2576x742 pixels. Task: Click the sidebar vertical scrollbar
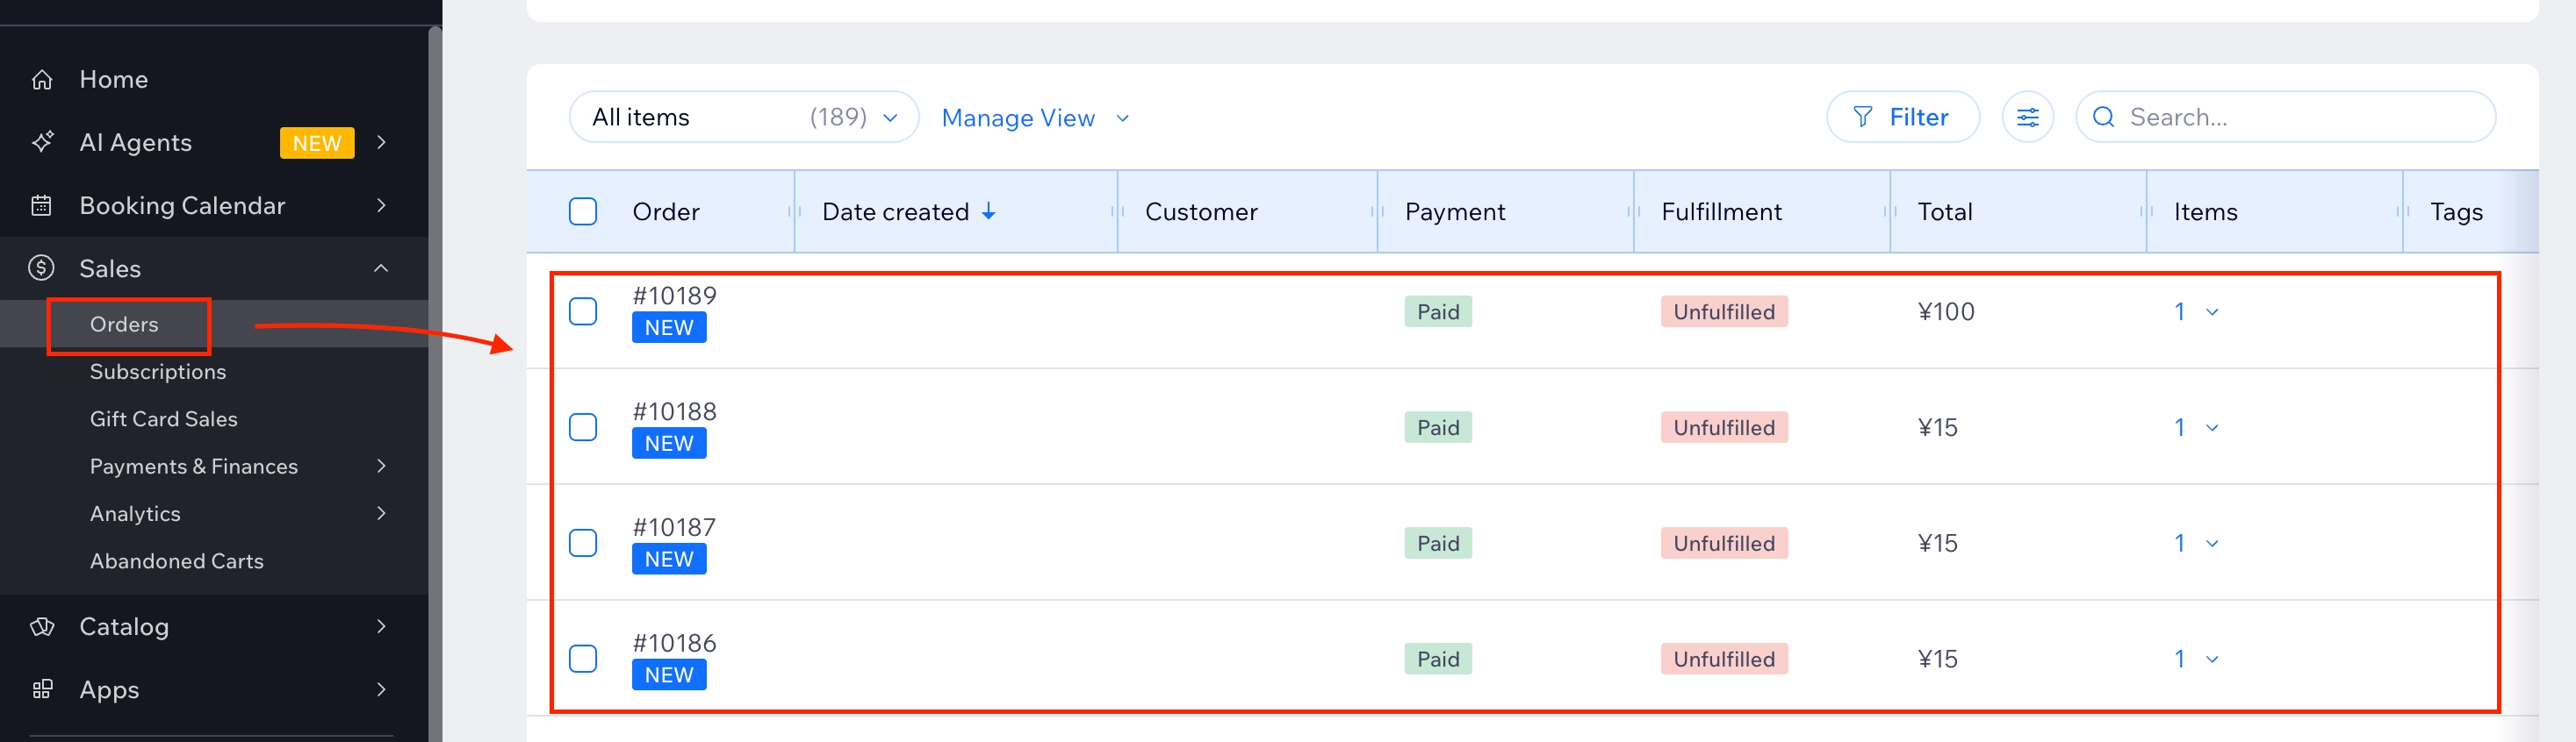click(435, 384)
